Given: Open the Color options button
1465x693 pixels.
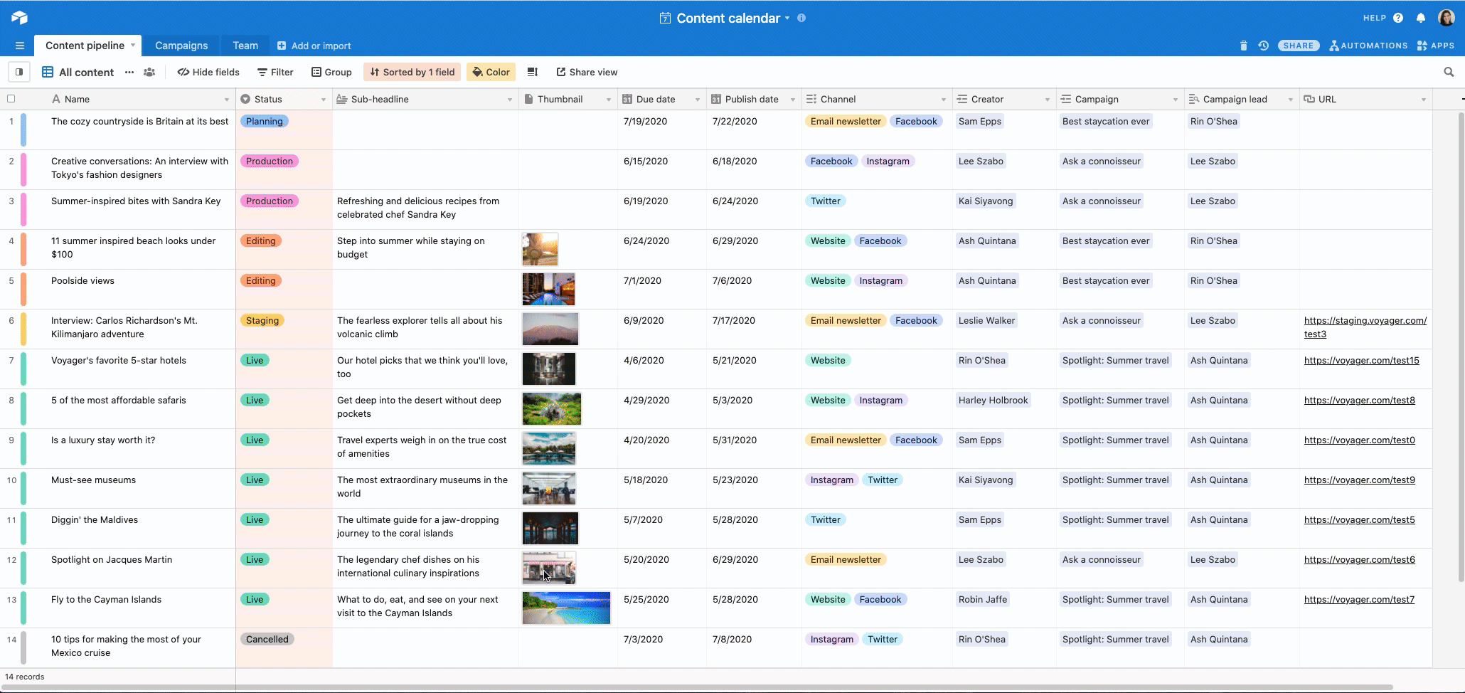Looking at the screenshot, I should point(491,72).
